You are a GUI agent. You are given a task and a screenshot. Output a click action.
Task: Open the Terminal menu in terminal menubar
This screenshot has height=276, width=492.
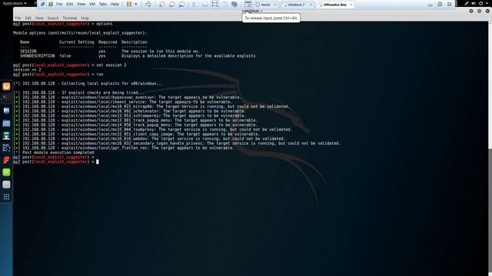[70, 18]
